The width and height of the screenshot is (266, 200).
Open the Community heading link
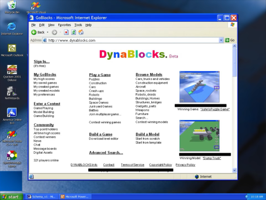(x=44, y=125)
